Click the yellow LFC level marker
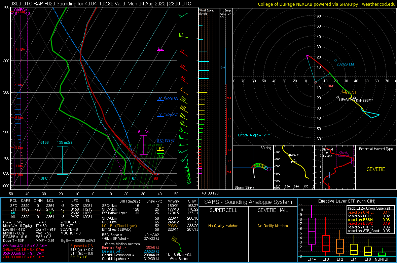397x263 pixels. 160,149
